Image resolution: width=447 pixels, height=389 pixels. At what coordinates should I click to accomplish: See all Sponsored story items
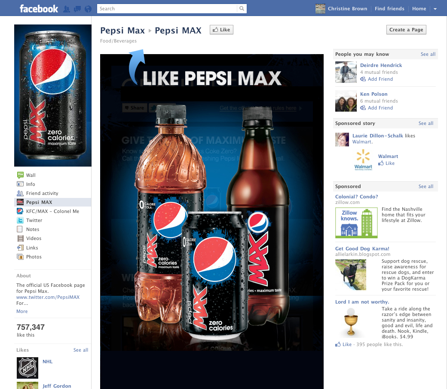[x=426, y=123]
